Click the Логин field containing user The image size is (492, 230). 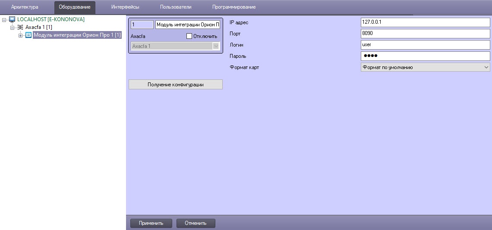tap(425, 45)
